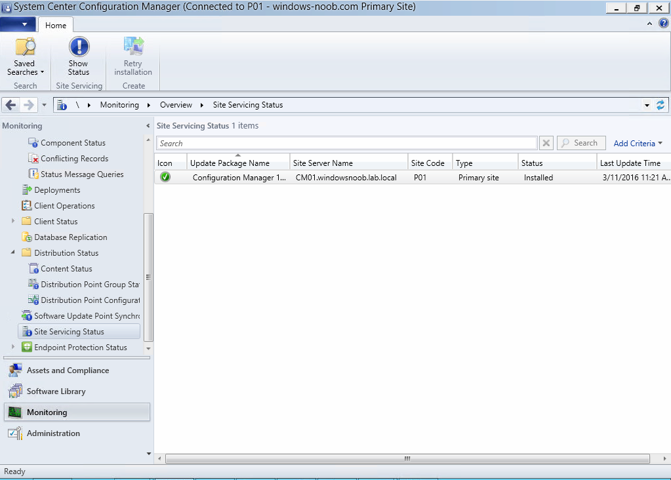This screenshot has height=480, width=671.
Task: Click the Add Criteria link
Action: [x=638, y=144]
